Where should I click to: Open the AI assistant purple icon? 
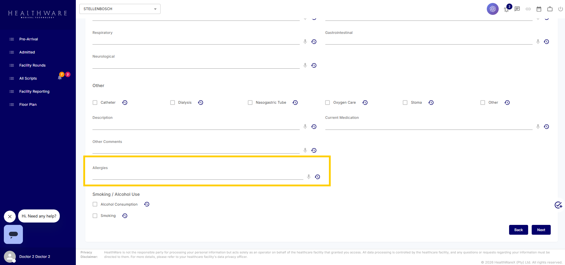coord(492,9)
